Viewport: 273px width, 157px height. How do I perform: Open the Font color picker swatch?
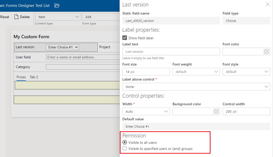(x=266, y=51)
